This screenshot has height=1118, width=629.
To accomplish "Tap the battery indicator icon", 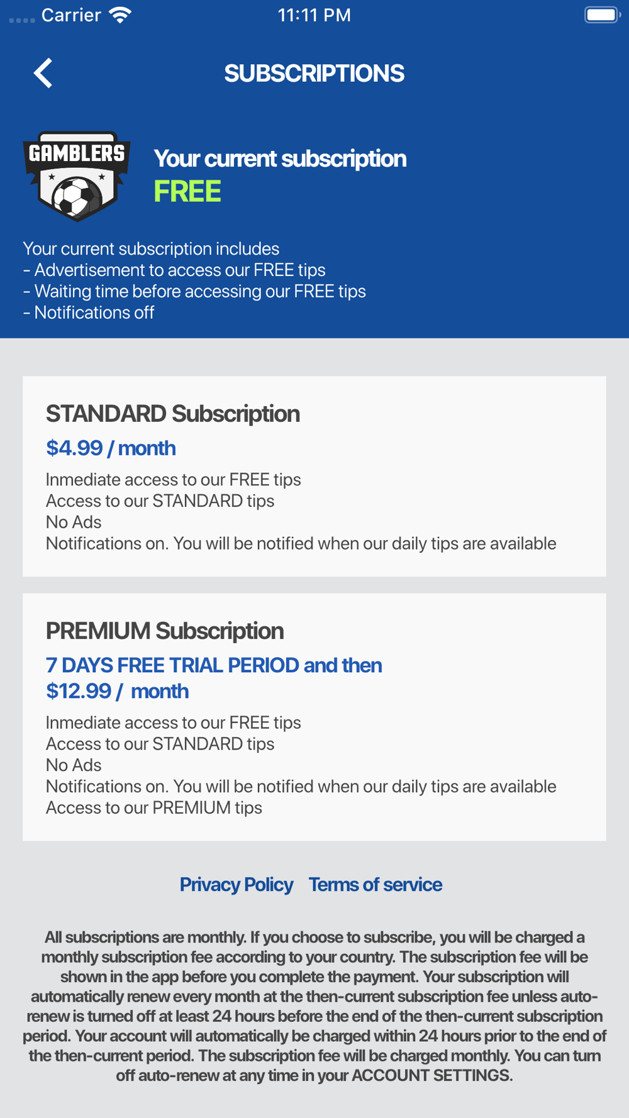I will pos(602,15).
